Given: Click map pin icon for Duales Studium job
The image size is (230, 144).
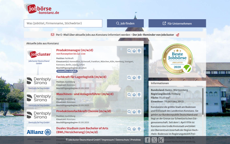Looking at the screenshot, I should coord(139,129).
